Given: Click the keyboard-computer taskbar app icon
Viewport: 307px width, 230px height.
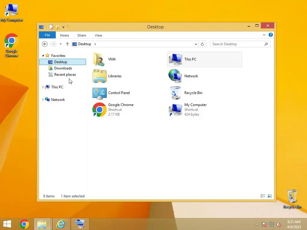Looking at the screenshot, I should click(x=80, y=224).
